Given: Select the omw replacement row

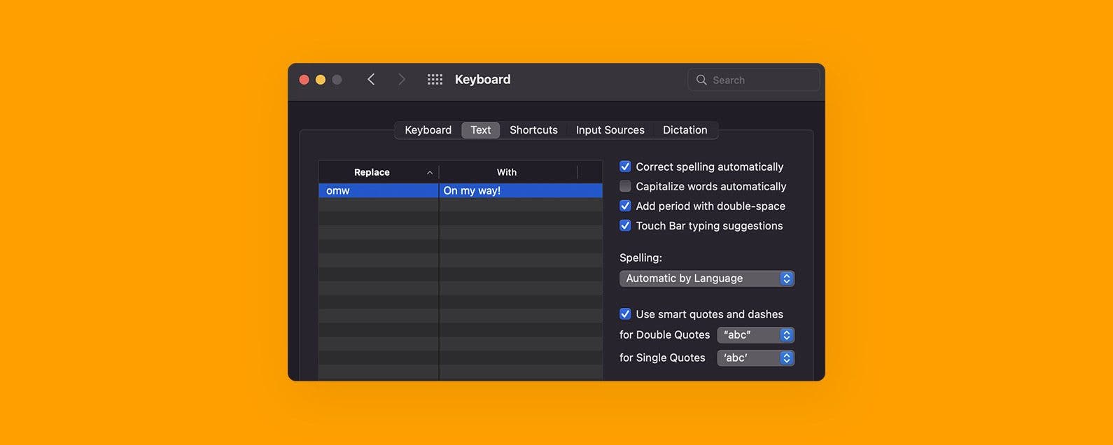Looking at the screenshot, I should [x=461, y=190].
